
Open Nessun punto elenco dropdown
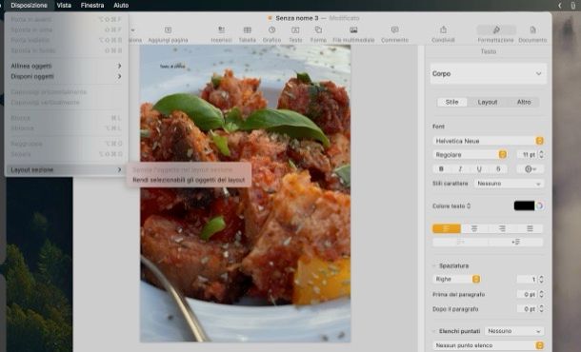[x=488, y=345]
